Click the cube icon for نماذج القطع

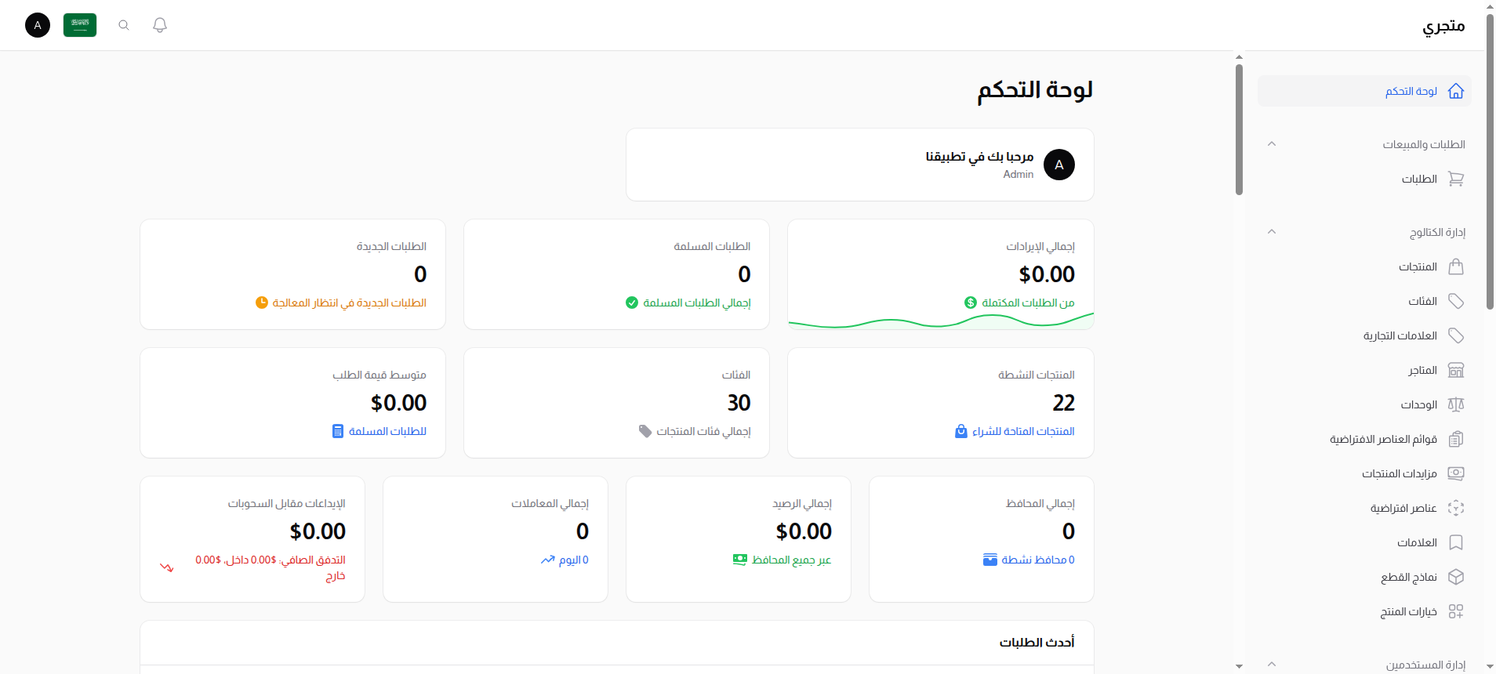(1456, 577)
